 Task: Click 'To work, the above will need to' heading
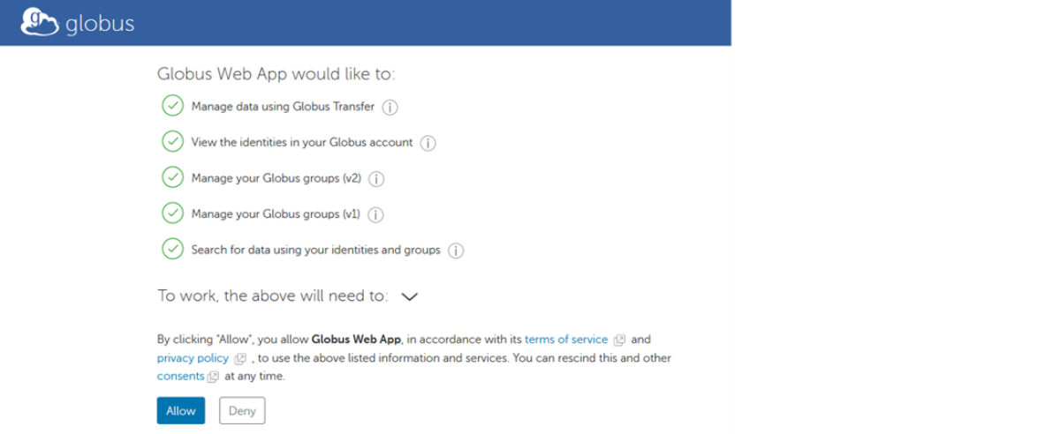tap(272, 296)
